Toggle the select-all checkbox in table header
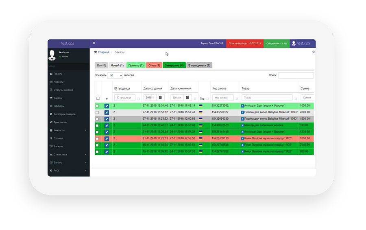 [98, 99]
